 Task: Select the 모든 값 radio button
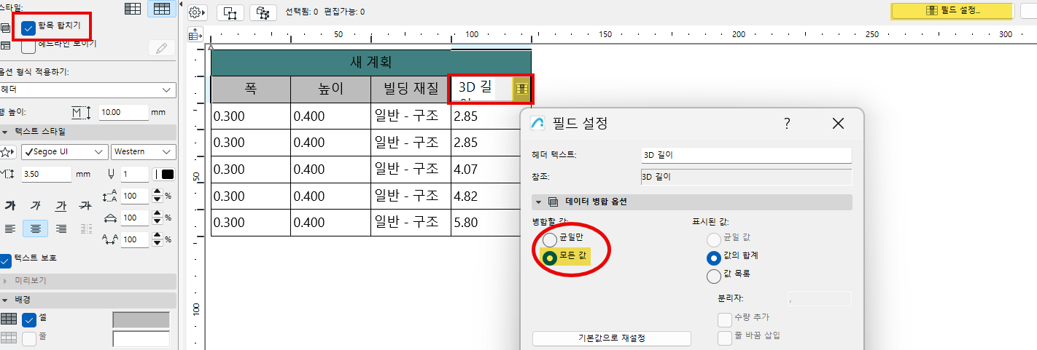tap(550, 258)
